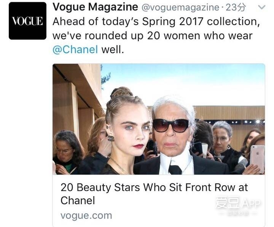Open the '20 Beauty Stars' article headline

click(154, 194)
